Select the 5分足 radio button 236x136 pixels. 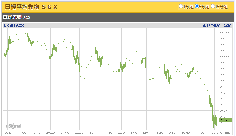[x=197, y=6]
